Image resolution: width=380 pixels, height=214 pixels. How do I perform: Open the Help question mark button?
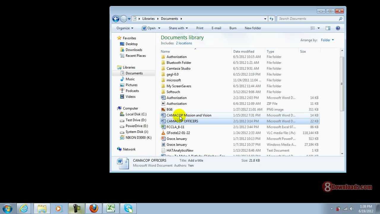point(338,28)
